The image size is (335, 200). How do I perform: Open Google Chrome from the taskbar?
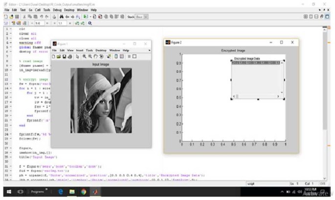(x=84, y=192)
